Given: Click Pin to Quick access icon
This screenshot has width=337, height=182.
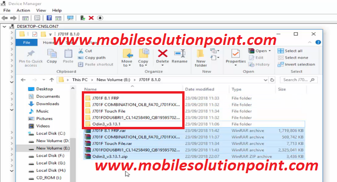Looking at the screenshot, I should tap(31, 54).
